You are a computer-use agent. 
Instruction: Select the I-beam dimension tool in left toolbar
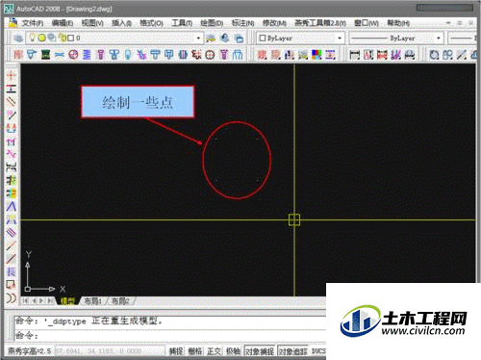(11, 89)
